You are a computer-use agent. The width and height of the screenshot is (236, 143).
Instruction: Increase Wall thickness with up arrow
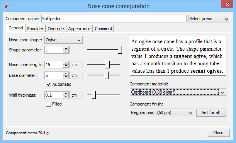pos(66,94)
